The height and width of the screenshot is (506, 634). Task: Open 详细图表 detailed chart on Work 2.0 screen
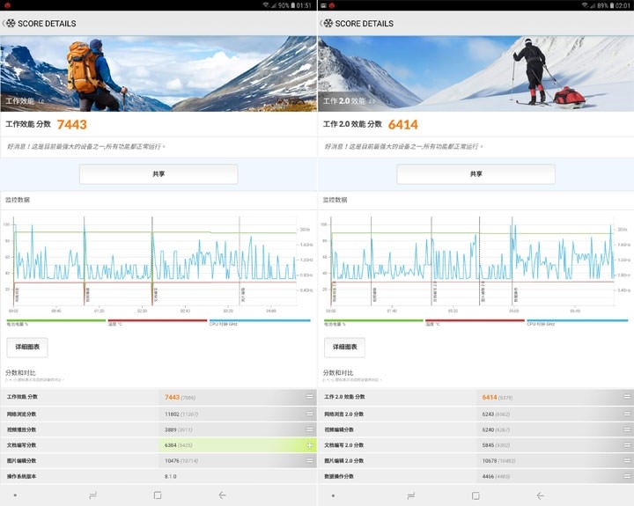pyautogui.click(x=344, y=348)
